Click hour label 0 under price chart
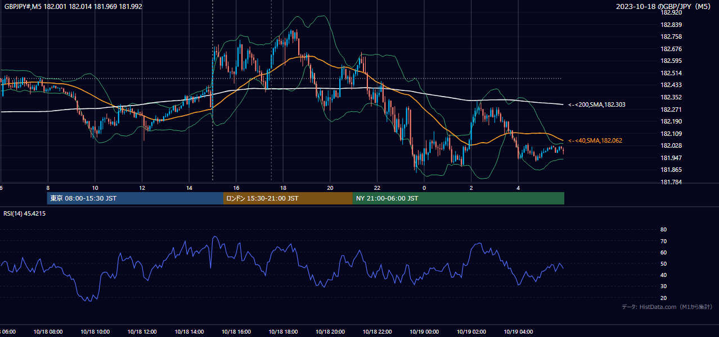Screen dimensions: 719x337 424,188
